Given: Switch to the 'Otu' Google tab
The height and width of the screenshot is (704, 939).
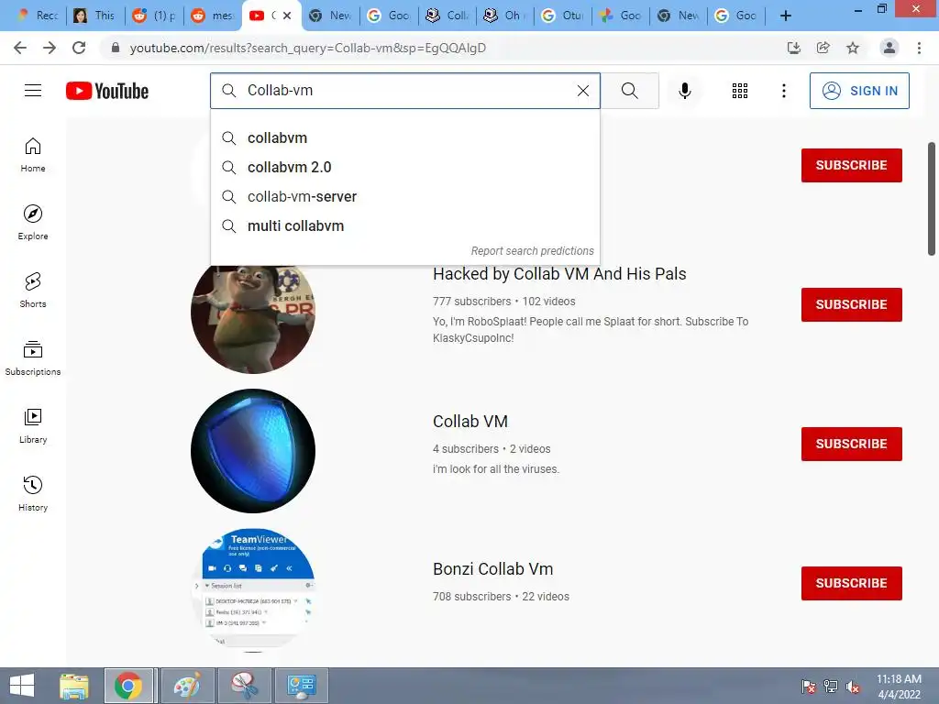Looking at the screenshot, I should pos(562,16).
